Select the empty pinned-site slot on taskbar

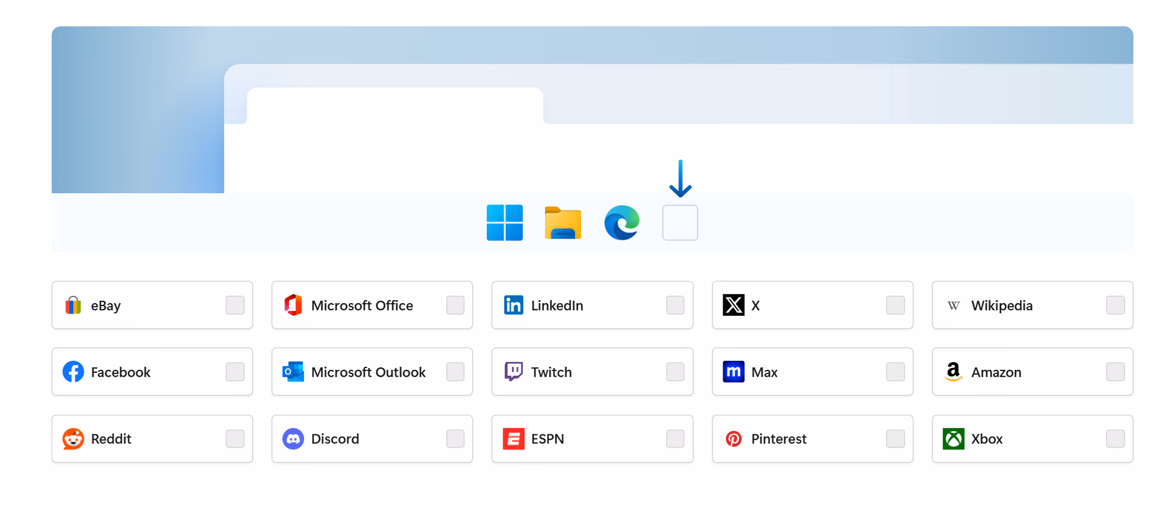(x=680, y=223)
